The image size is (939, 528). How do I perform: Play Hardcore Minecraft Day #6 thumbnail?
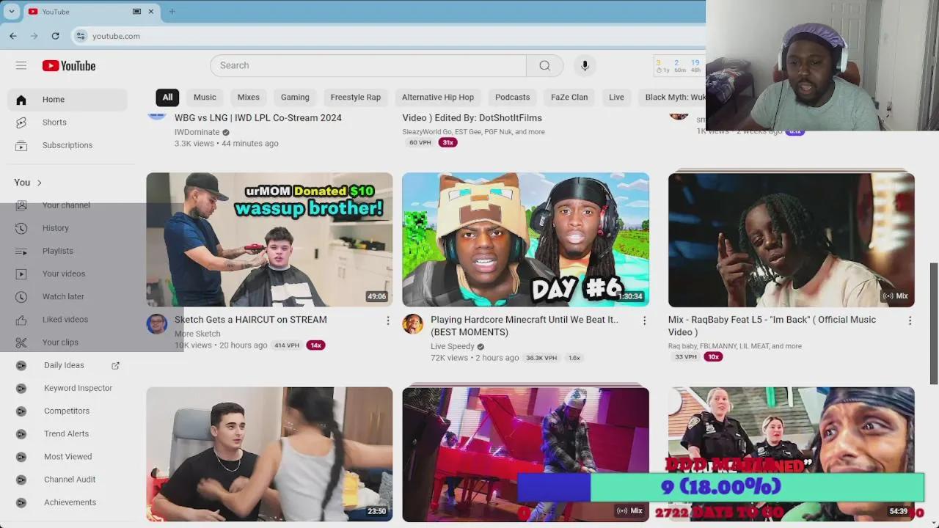525,240
